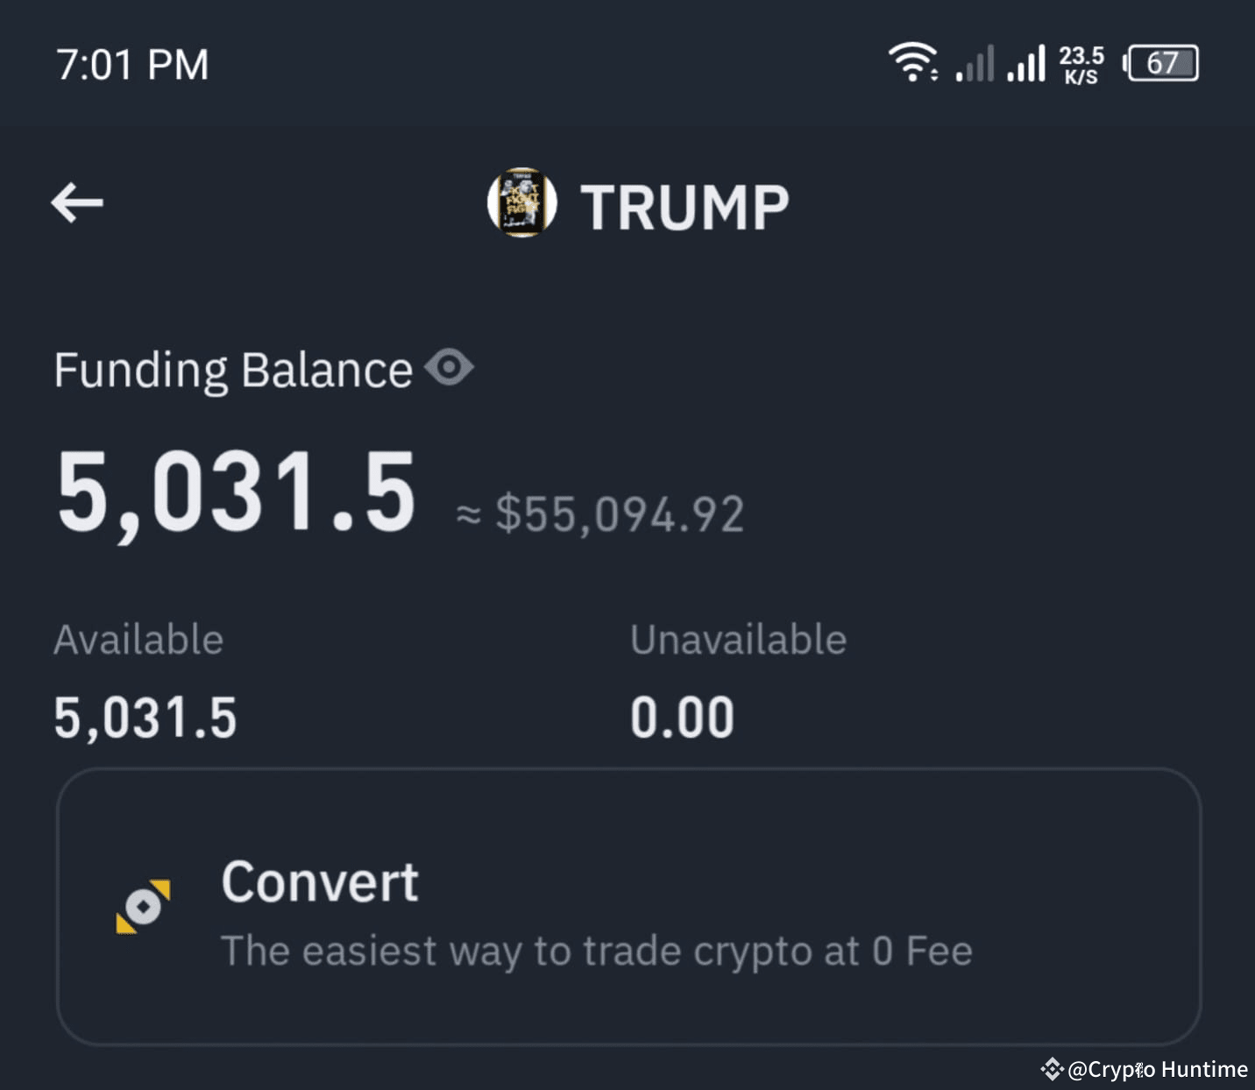The width and height of the screenshot is (1255, 1090).
Task: Tap the Wi-Fi icon in the status bar
Action: pos(912,60)
